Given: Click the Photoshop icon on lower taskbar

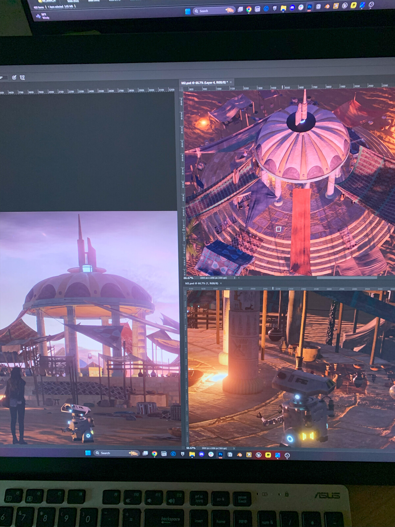Looking at the screenshot, I should [220, 455].
